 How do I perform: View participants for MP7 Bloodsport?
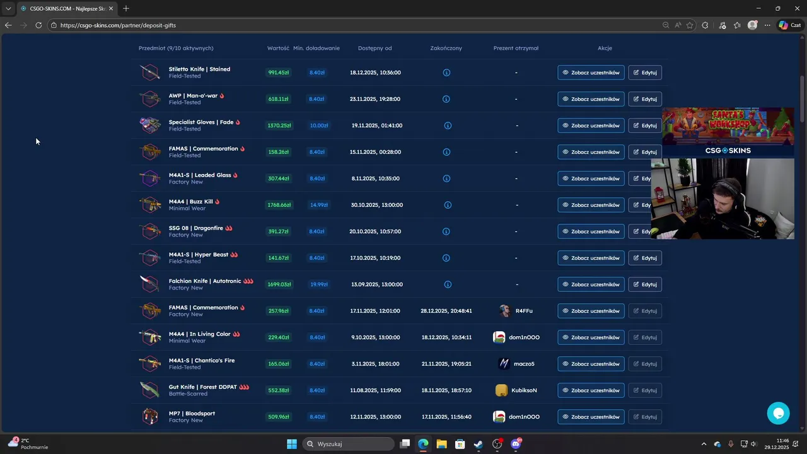click(591, 417)
